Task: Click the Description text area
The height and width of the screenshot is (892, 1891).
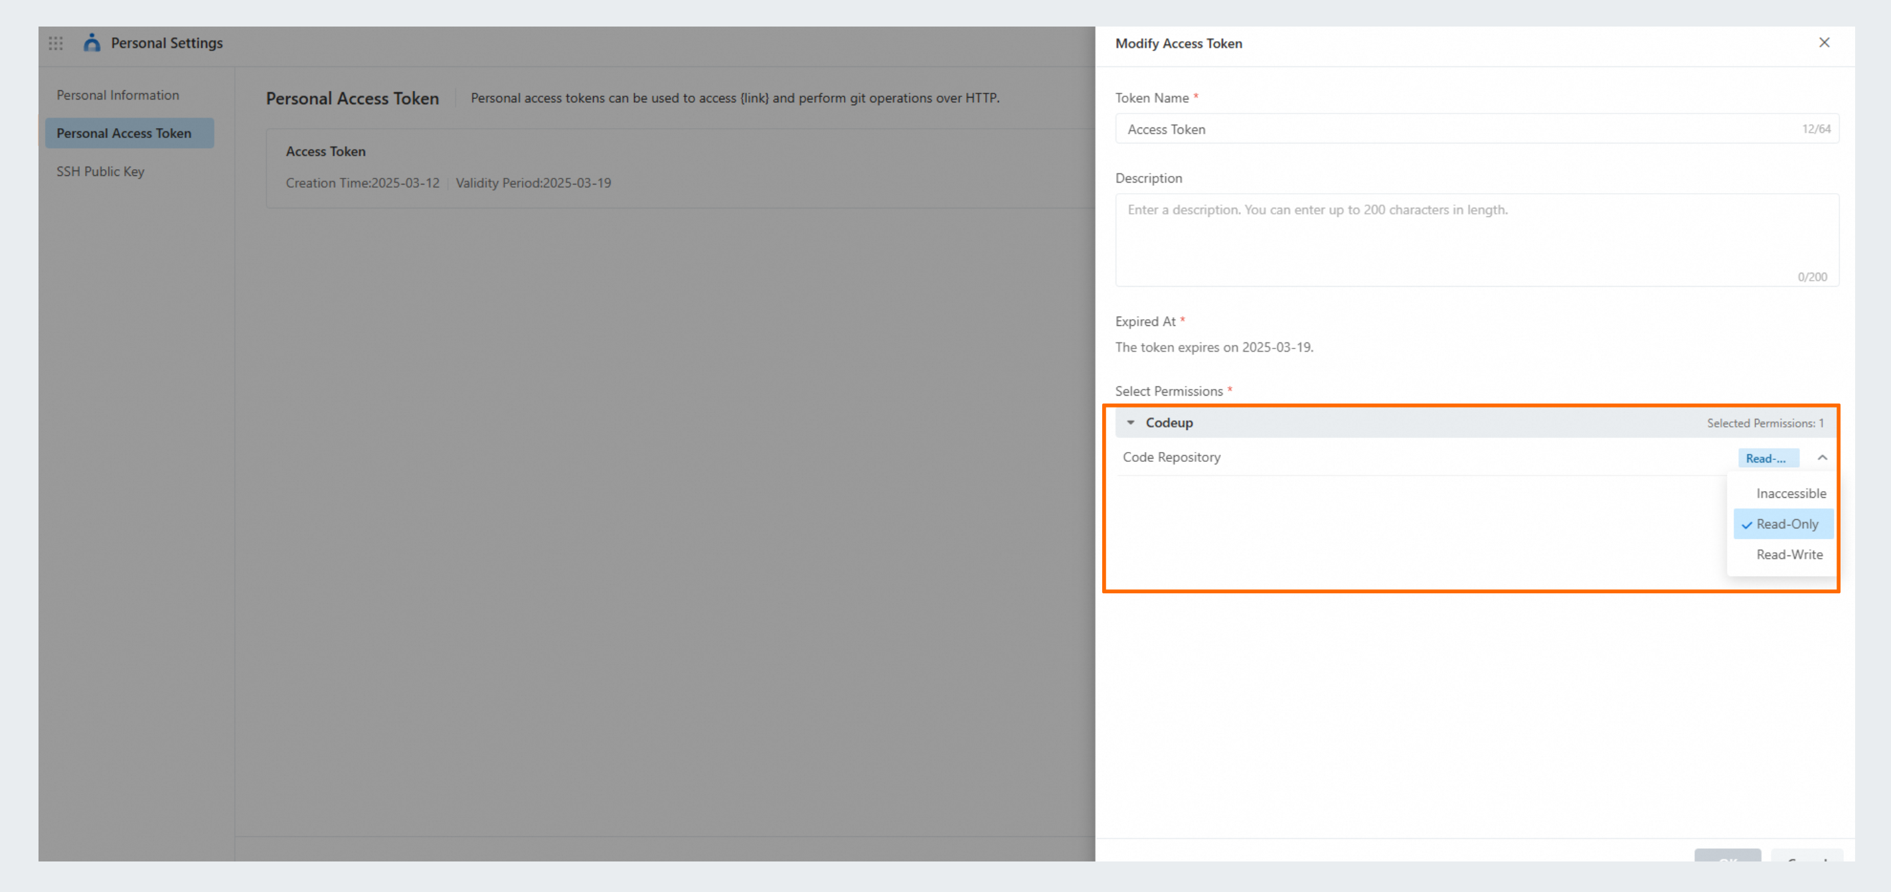Action: click(1477, 240)
